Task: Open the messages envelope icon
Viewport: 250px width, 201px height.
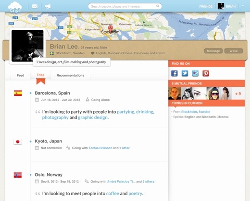Action: [x=35, y=6]
